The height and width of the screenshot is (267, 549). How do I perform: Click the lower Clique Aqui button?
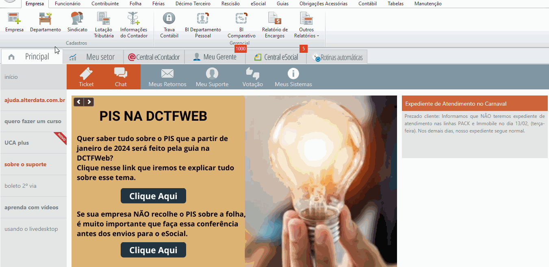coord(153,250)
